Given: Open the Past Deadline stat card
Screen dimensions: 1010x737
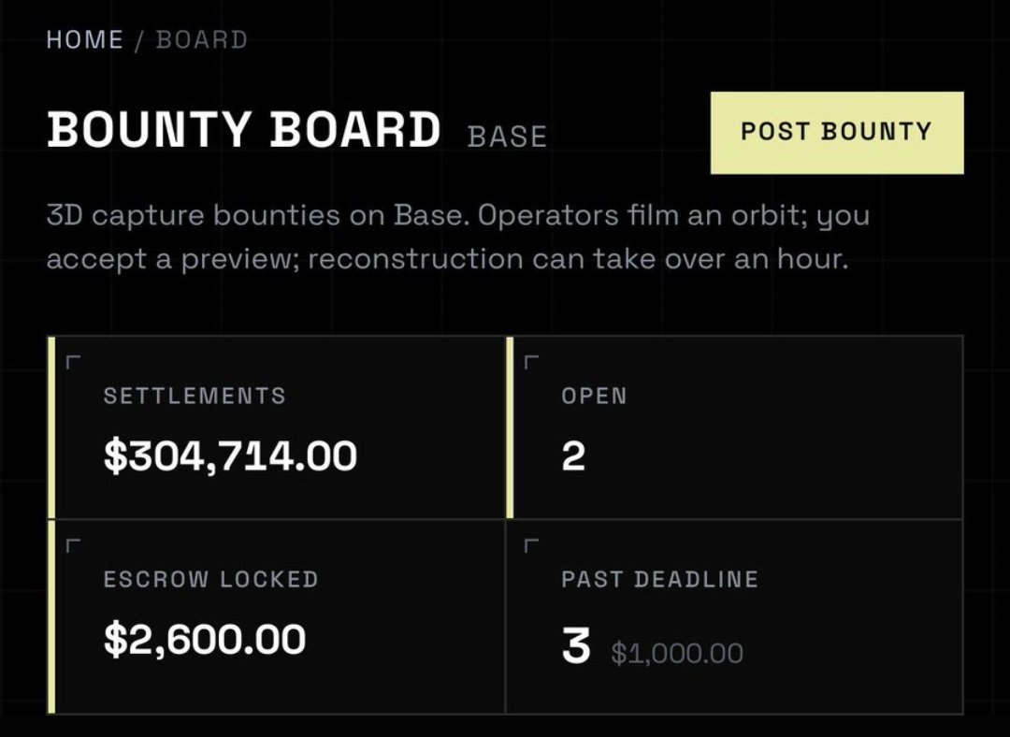Looking at the screenshot, I should coord(734,616).
